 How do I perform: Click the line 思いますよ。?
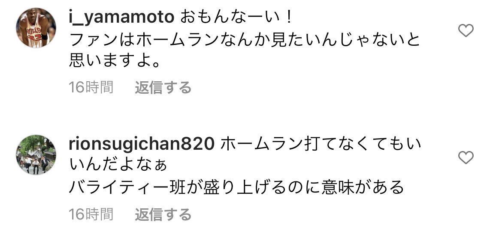tap(115, 60)
